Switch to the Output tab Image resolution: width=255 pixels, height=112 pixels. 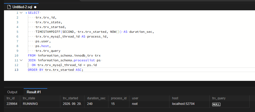(12, 92)
